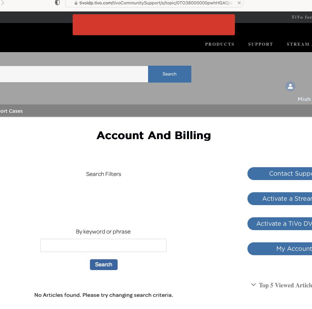Screen dimensions: 312x309
Task: Collapse the Top 5 Viewed Articles chevron
Action: click(x=253, y=285)
